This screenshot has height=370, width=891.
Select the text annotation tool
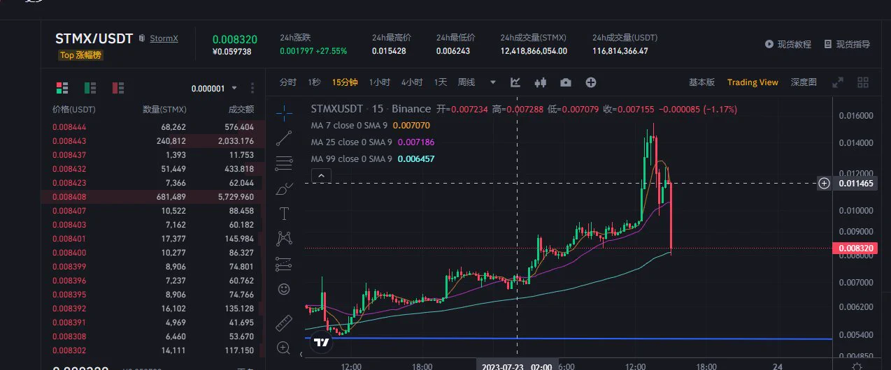point(284,214)
